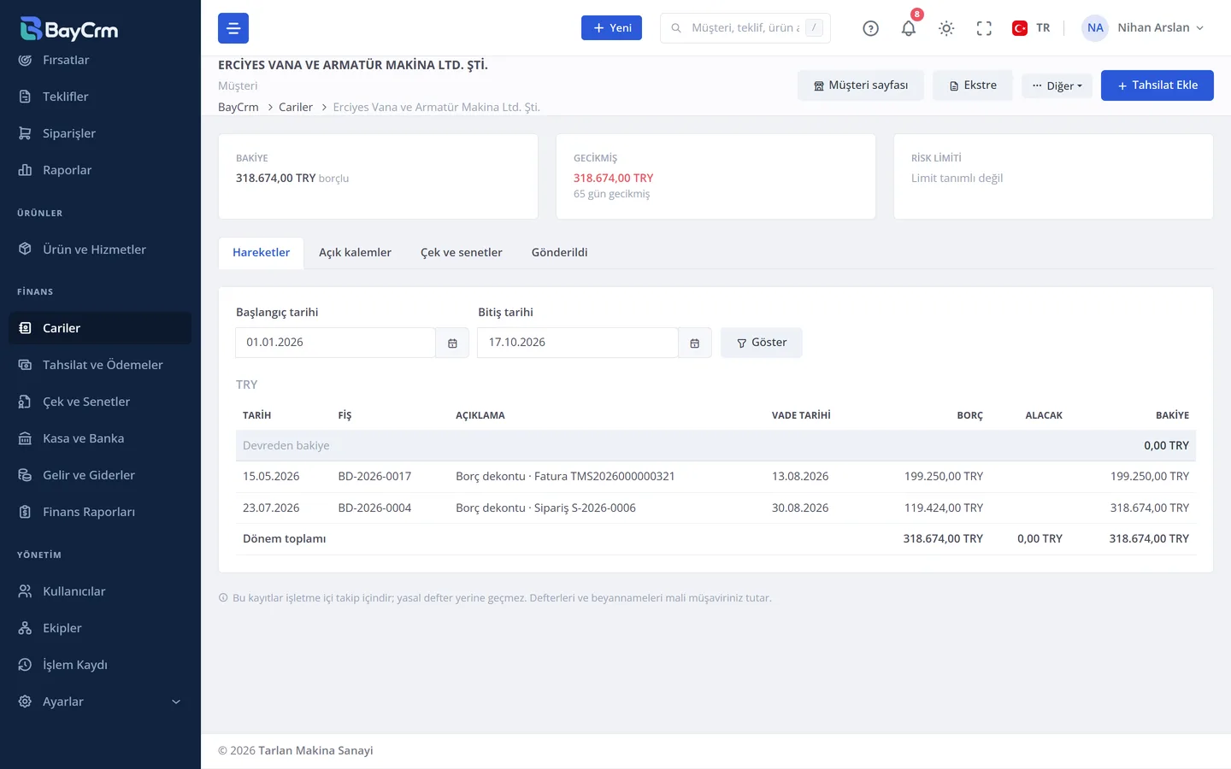Click the Yeni create button
1231x769 pixels.
click(x=611, y=28)
